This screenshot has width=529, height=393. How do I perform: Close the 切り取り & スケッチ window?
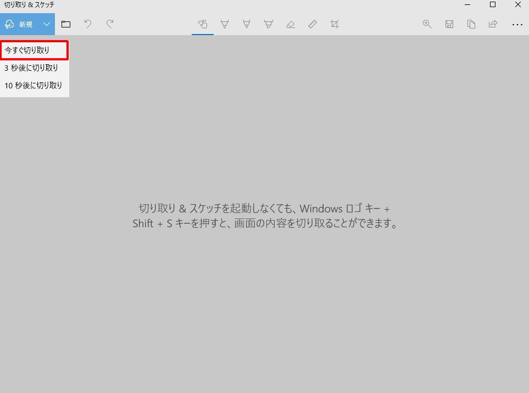point(518,5)
